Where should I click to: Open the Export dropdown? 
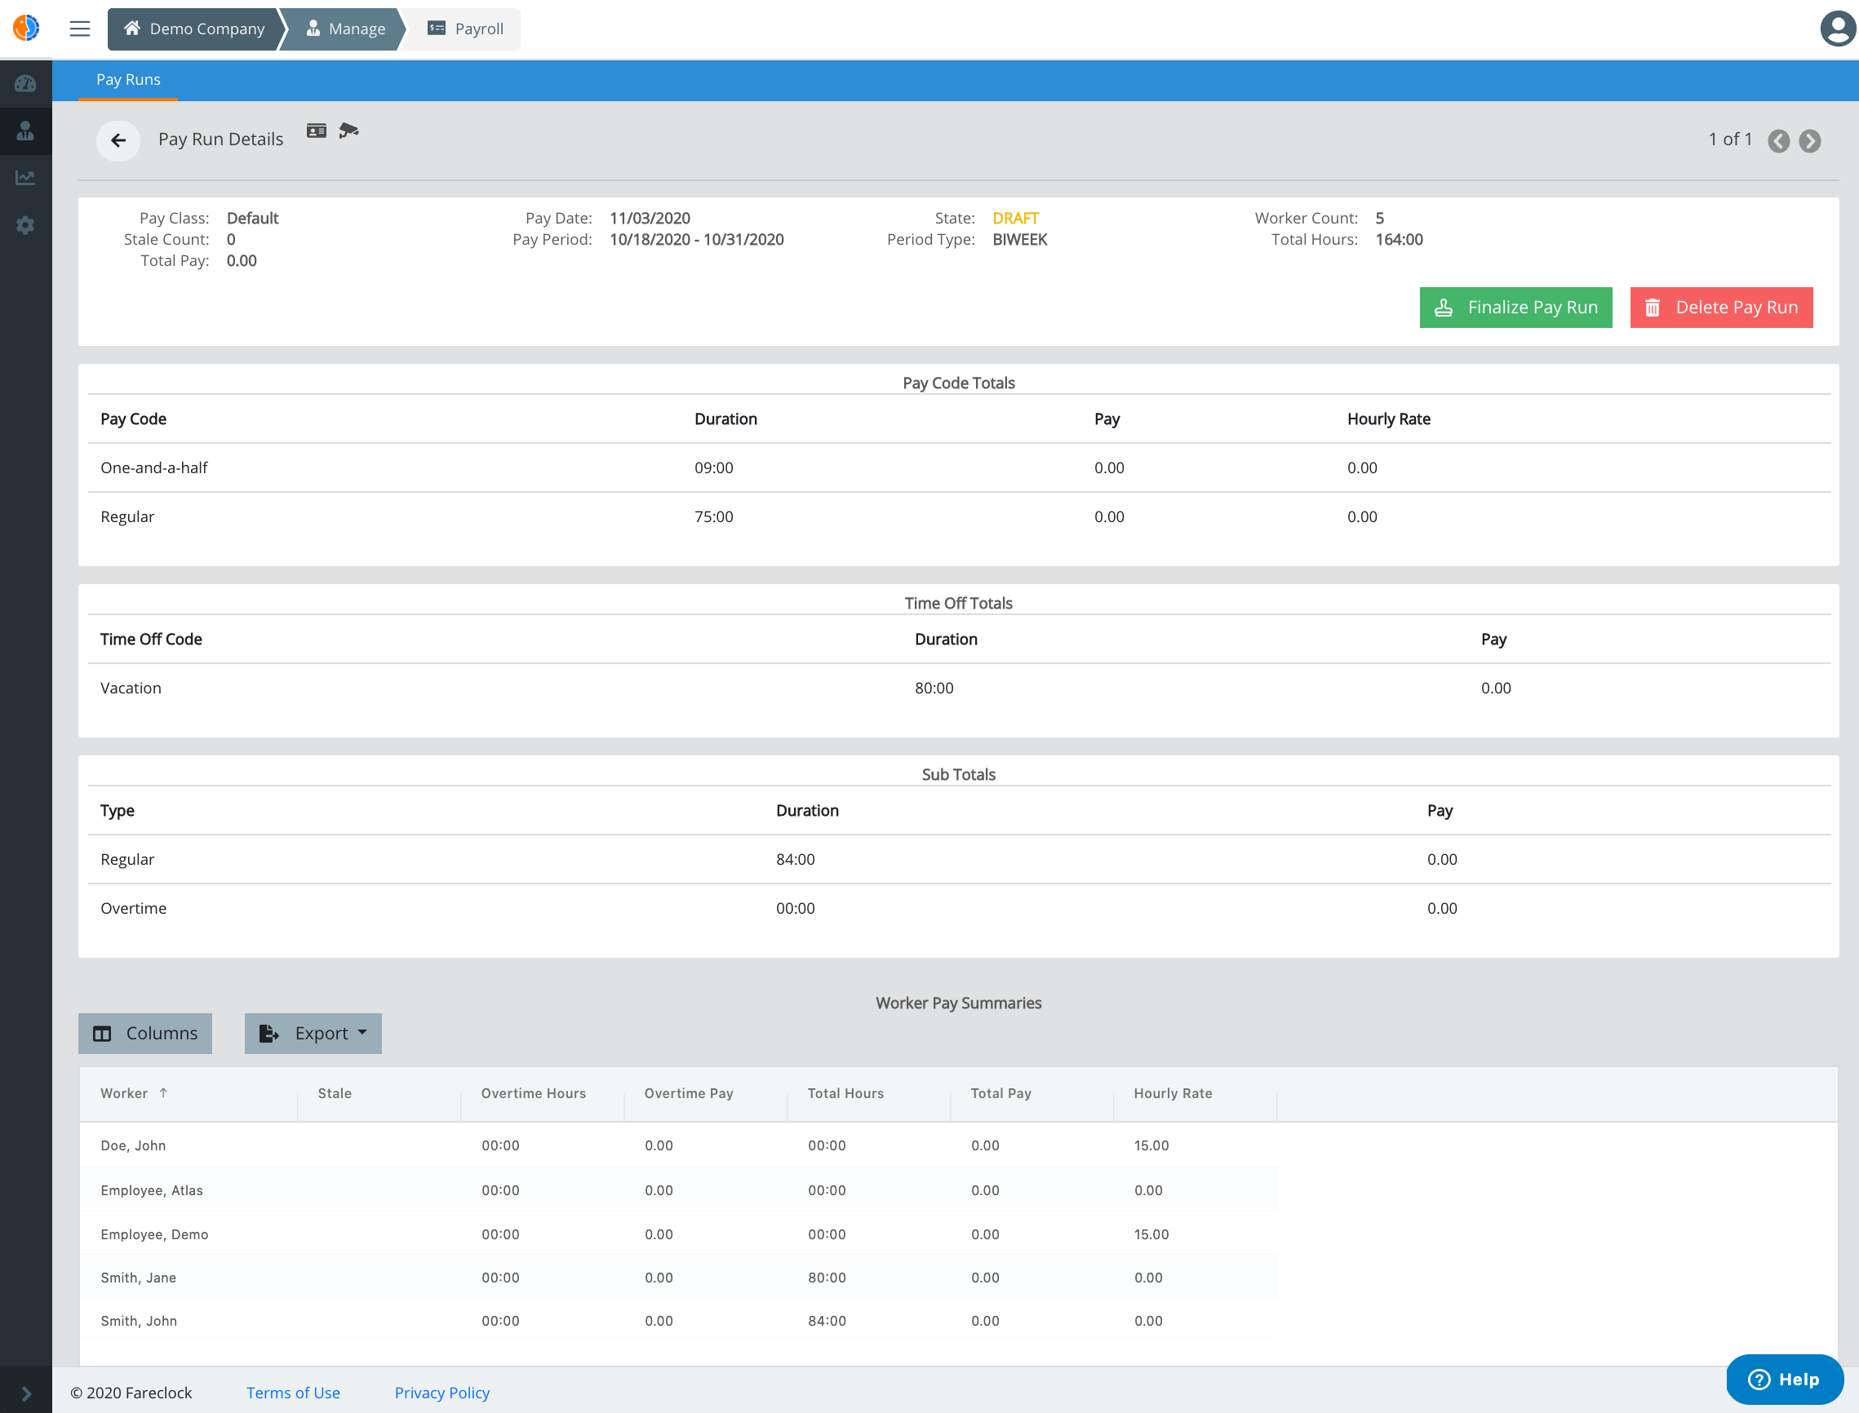pos(313,1033)
